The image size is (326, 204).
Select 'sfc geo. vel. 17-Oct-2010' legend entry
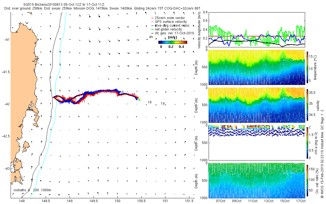pyautogui.click(x=173, y=33)
